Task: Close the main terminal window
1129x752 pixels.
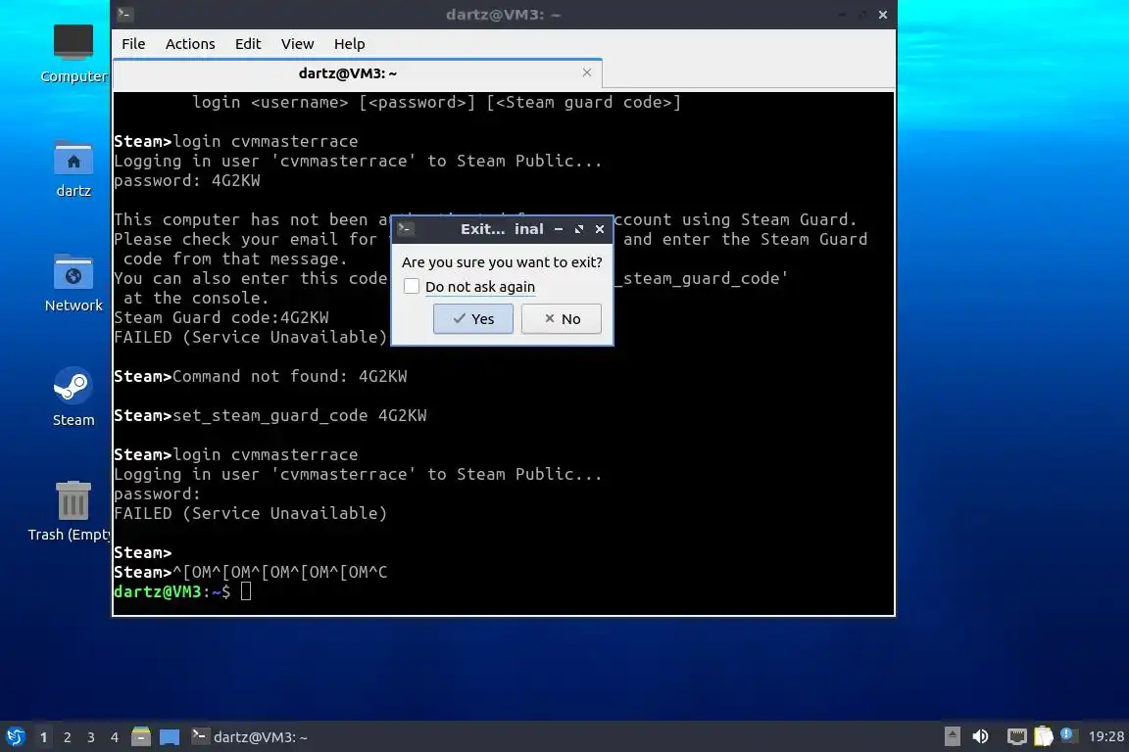Action: pos(883,15)
